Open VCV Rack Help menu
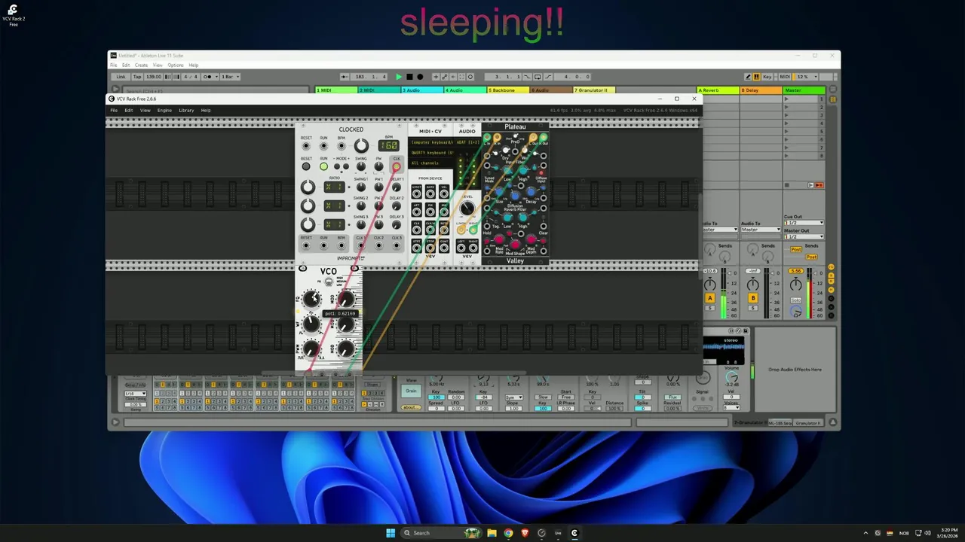The height and width of the screenshot is (542, 965). coord(205,110)
